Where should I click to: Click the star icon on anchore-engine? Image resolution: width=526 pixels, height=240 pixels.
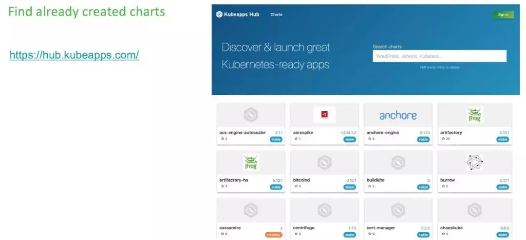[369, 138]
